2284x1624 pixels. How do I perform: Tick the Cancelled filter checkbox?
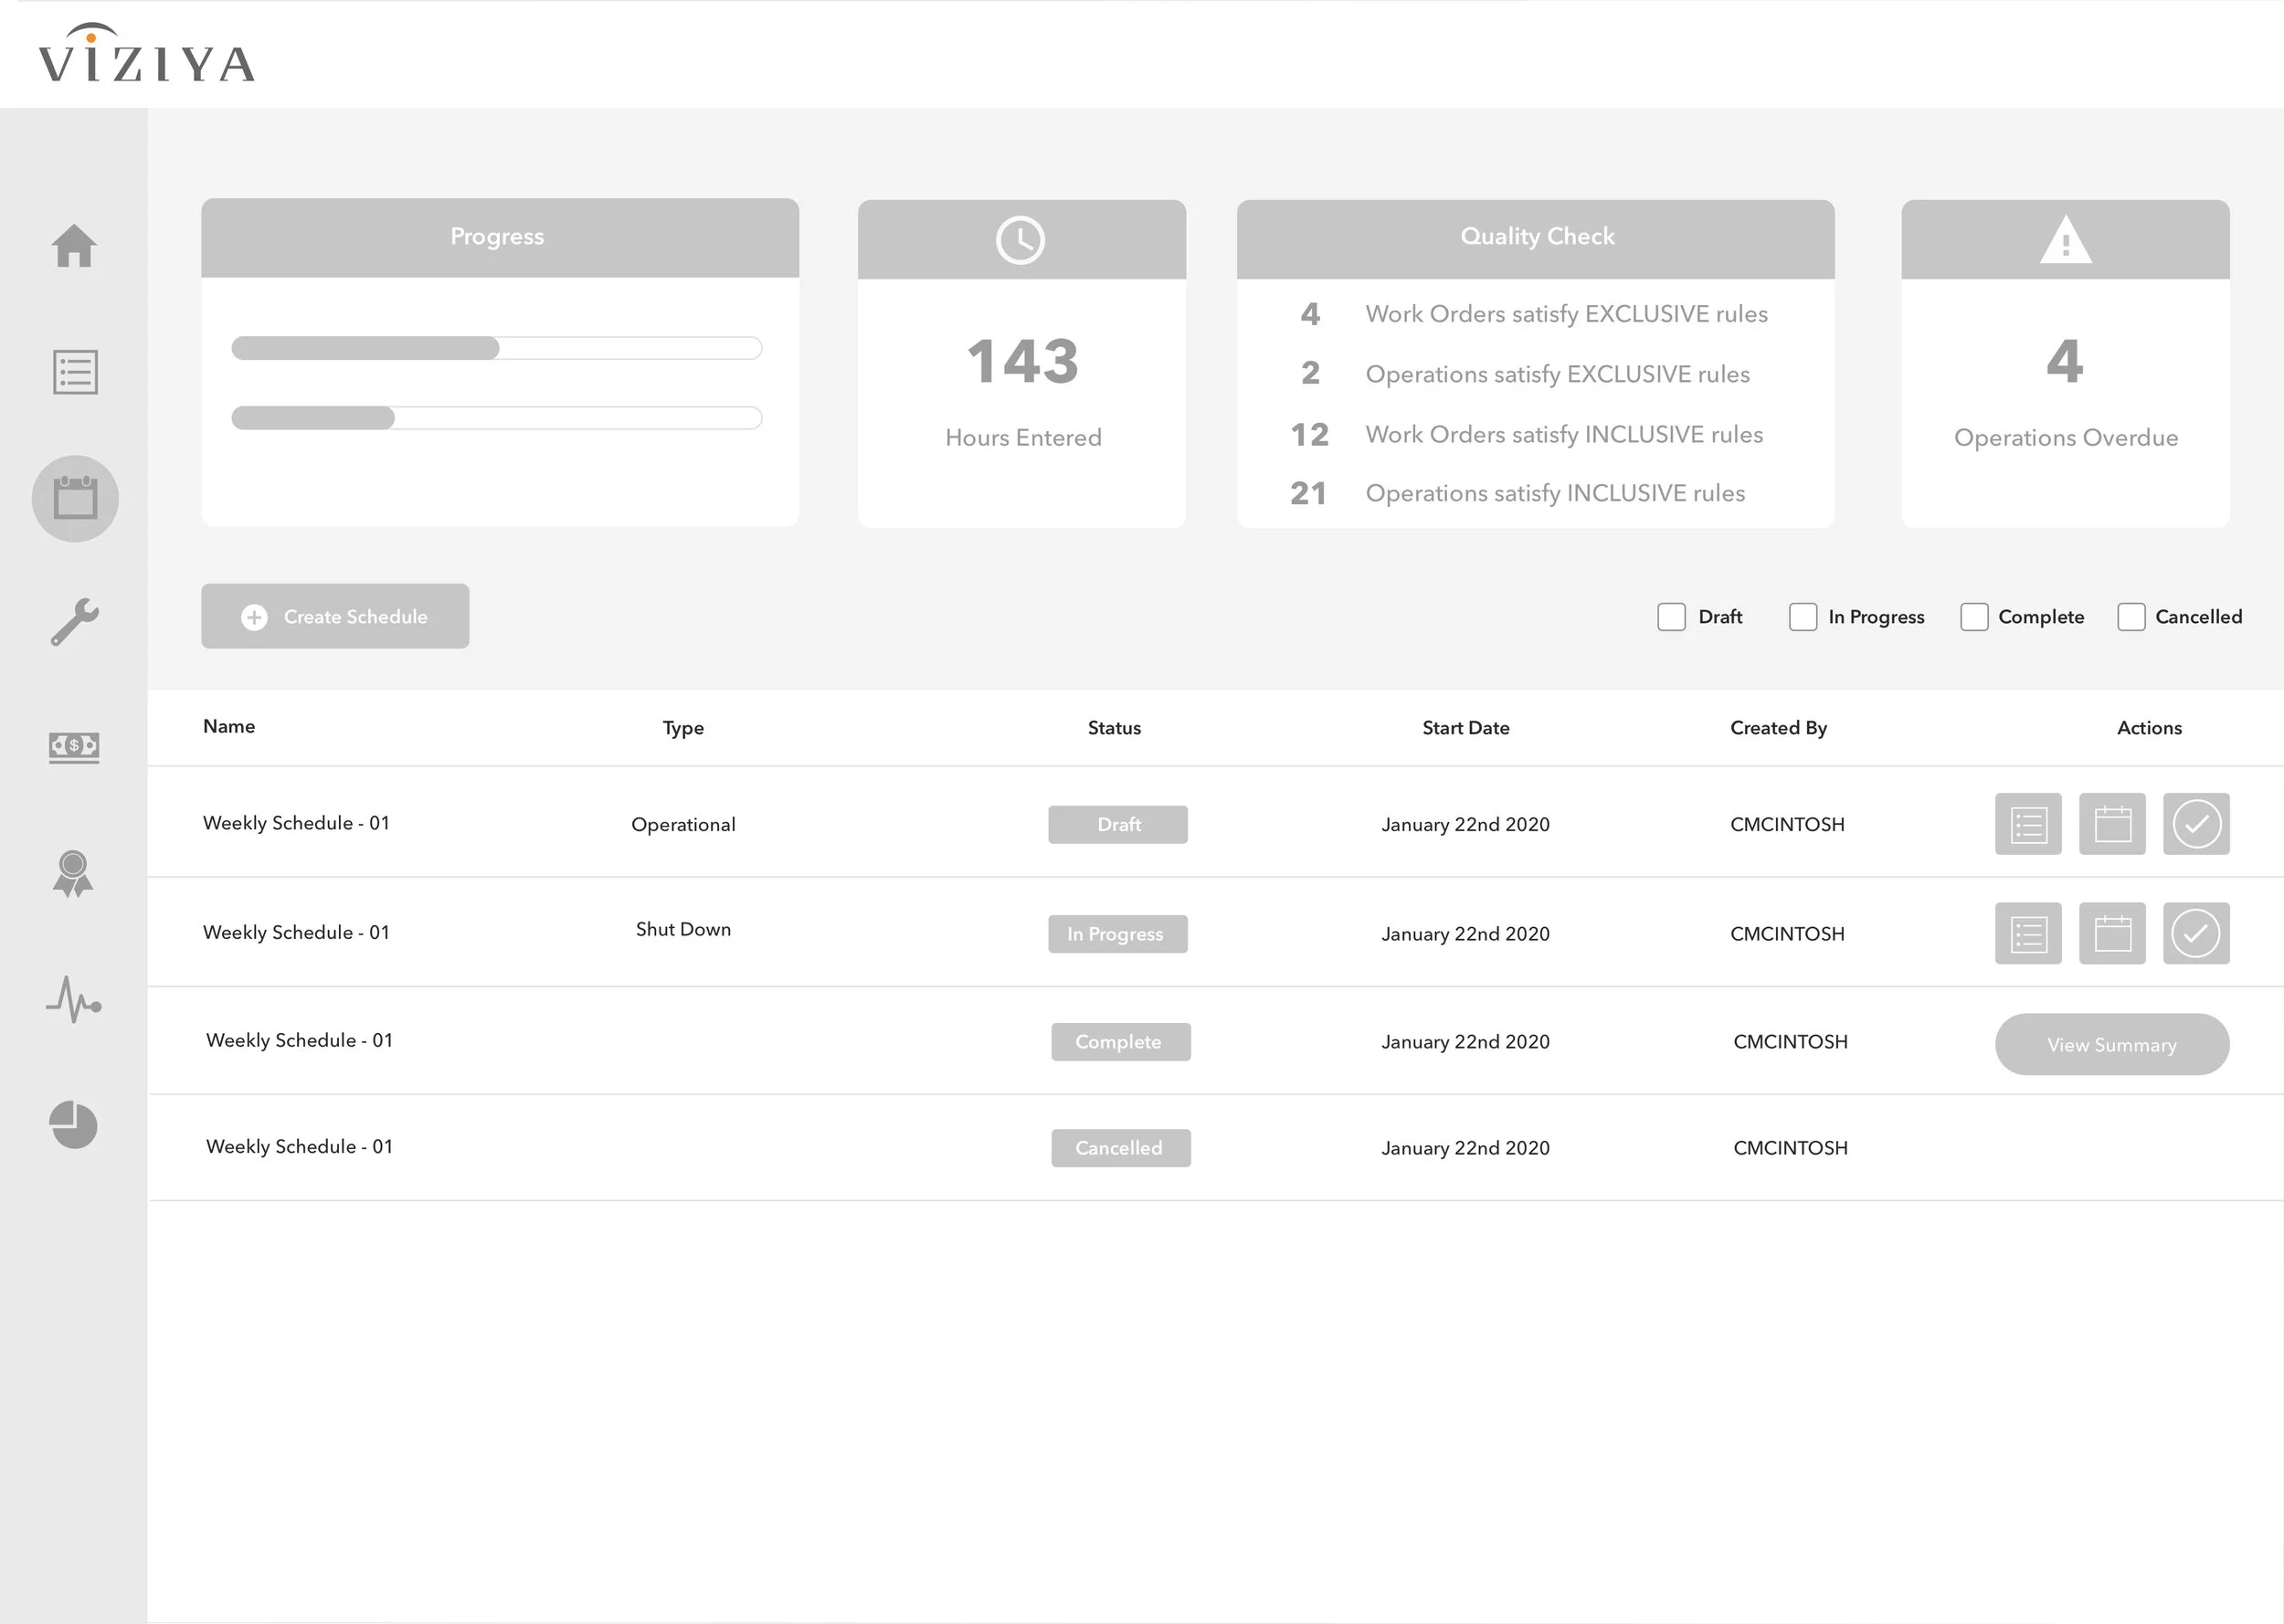click(2131, 617)
